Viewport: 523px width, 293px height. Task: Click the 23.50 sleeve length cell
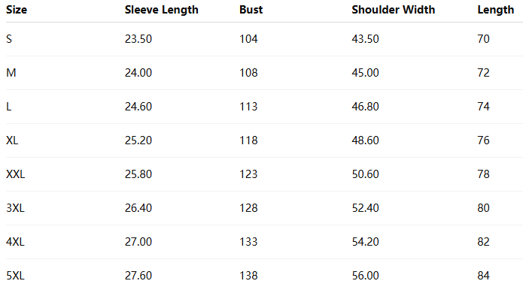(x=138, y=39)
